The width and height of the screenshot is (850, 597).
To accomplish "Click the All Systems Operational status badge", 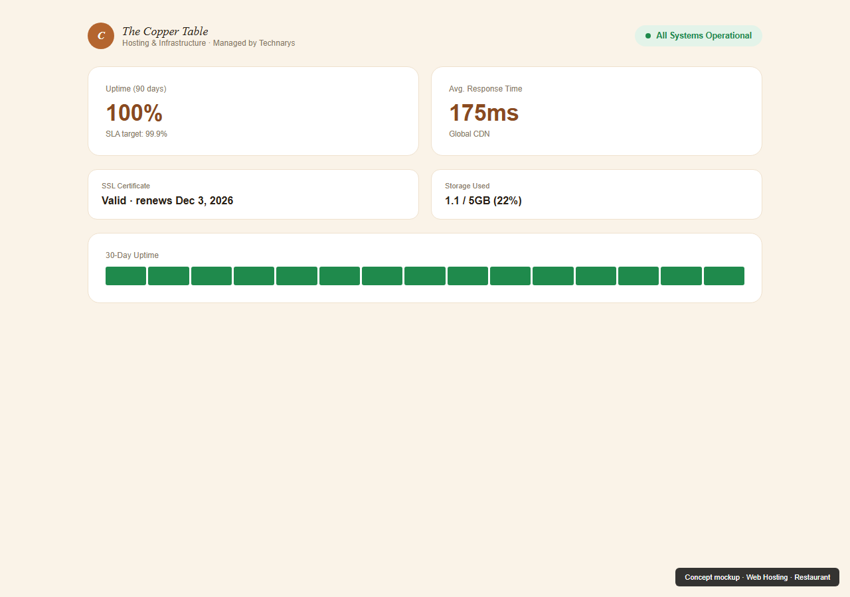I will (x=698, y=36).
